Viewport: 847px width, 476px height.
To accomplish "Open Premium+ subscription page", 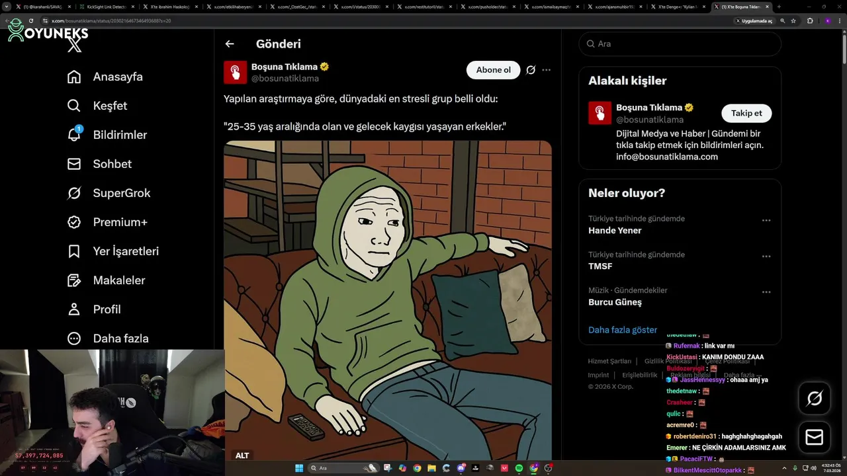I will pos(107,222).
